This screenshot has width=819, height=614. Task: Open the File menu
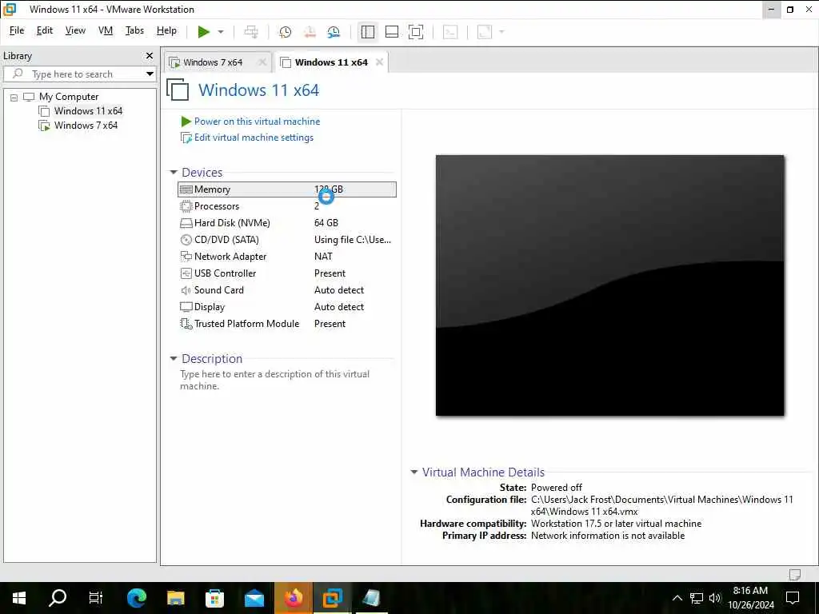[17, 30]
